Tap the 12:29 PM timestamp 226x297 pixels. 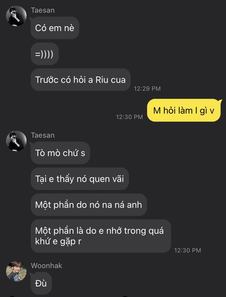point(147,89)
